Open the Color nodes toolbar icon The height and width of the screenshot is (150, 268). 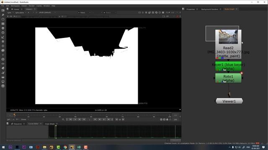click(x=3, y=28)
